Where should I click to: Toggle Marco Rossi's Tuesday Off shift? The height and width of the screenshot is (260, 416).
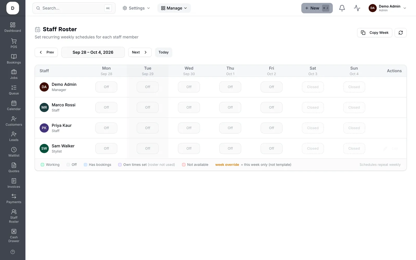click(148, 107)
